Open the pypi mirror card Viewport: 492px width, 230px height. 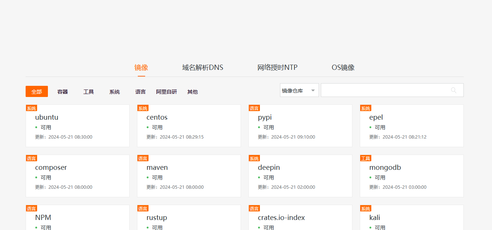point(300,126)
